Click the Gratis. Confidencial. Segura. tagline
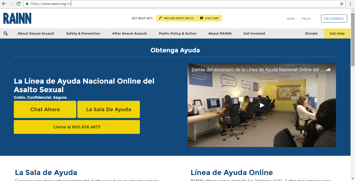Image resolution: width=355 pixels, height=181 pixels. coord(41,97)
